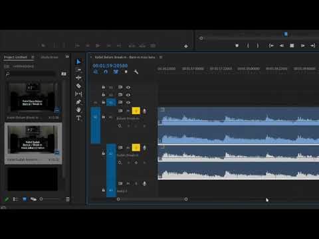
Task: Lock audio track A3 padlock
Action: (104, 190)
